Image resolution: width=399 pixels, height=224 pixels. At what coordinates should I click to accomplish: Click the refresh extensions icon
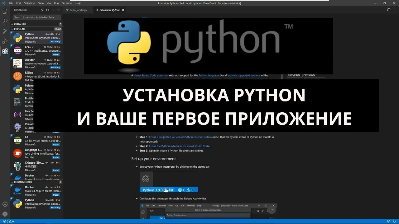point(47,10)
